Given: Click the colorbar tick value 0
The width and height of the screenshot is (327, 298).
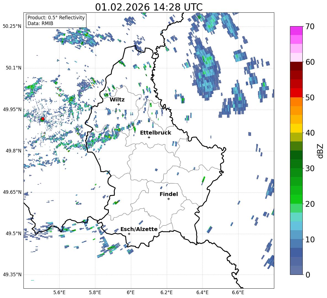Looking at the screenshot, I should pos(308,275).
